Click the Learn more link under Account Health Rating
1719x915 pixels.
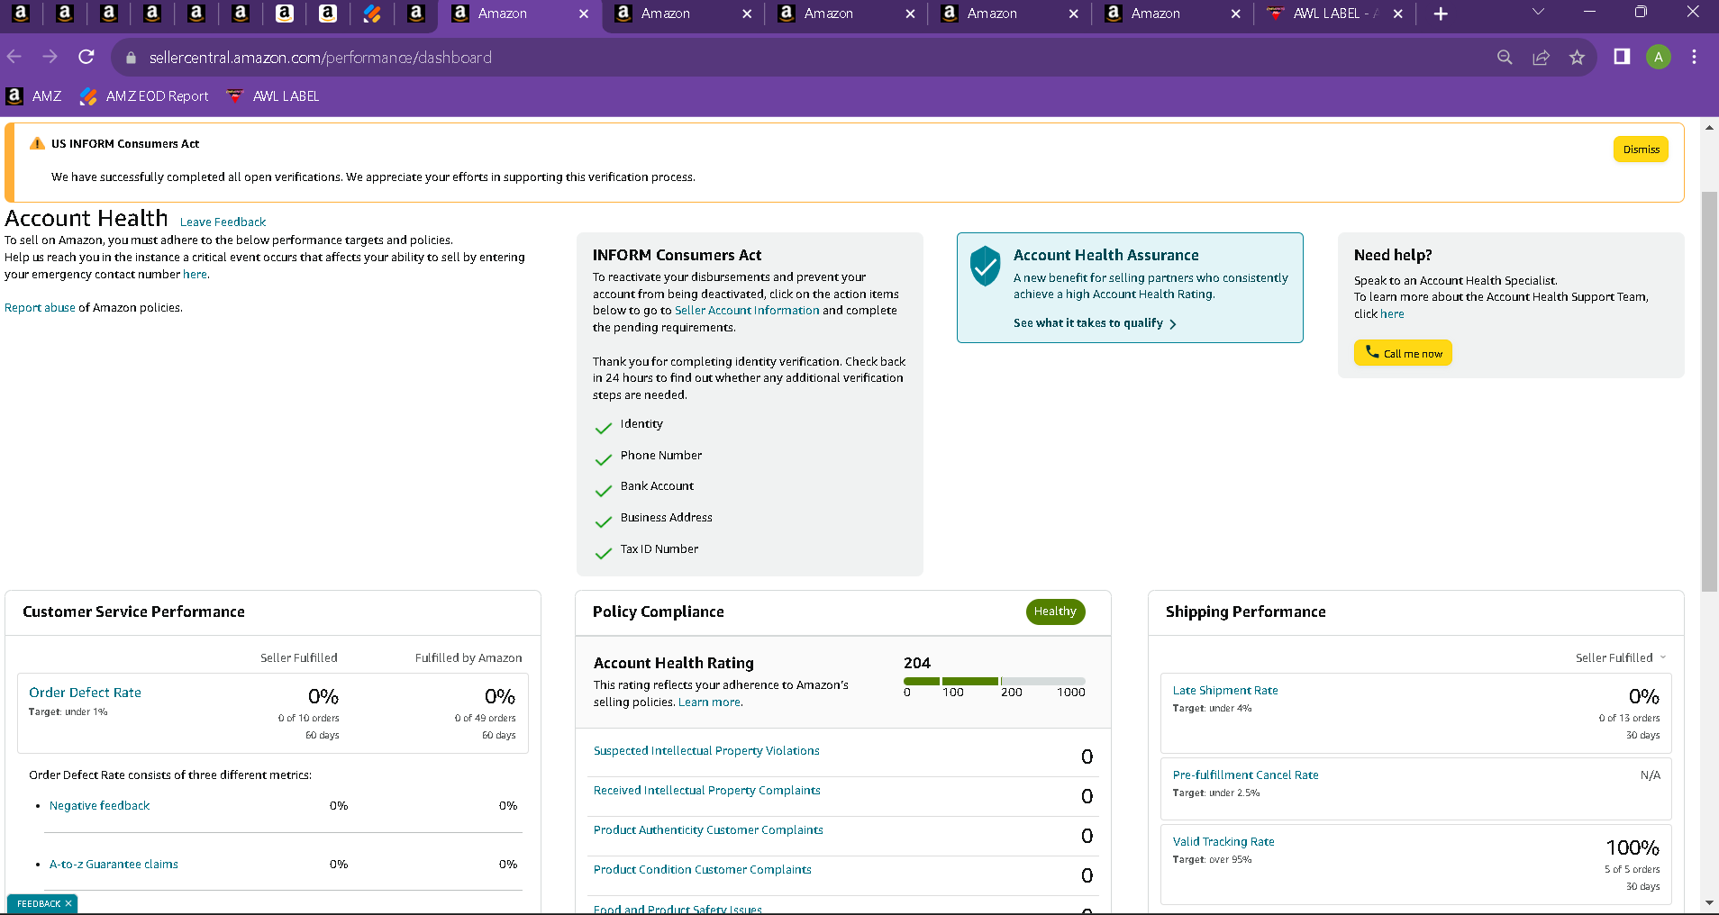(710, 702)
